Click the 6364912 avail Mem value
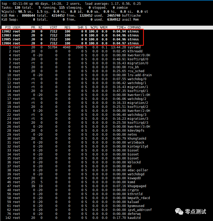This screenshot has width=213, height=221. click(x=114, y=20)
